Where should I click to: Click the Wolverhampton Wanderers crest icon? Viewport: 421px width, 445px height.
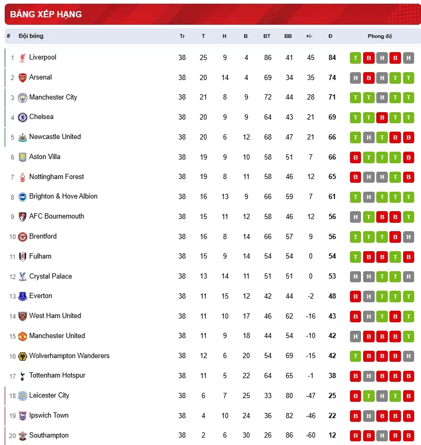click(x=23, y=357)
